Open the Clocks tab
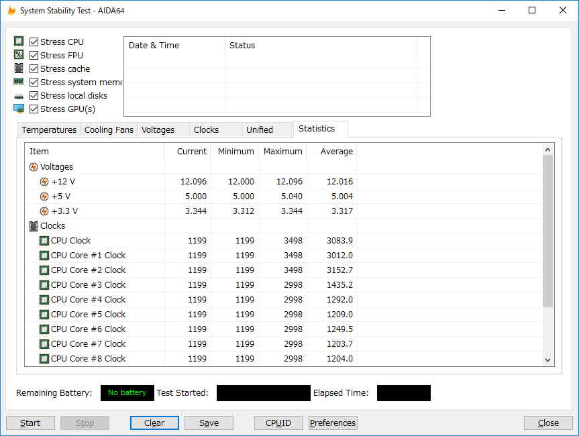 click(215, 130)
